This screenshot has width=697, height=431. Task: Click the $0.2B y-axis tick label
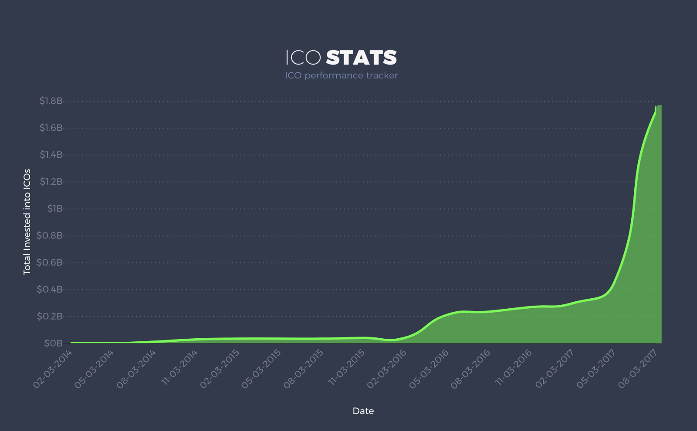49,317
